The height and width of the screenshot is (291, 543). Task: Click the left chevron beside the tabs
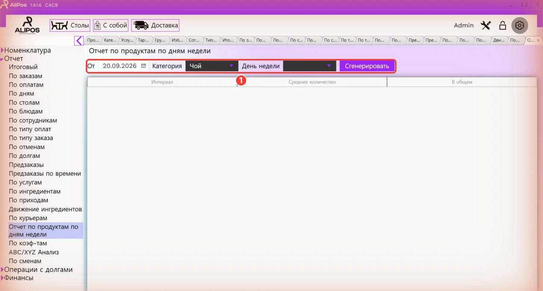(x=79, y=40)
